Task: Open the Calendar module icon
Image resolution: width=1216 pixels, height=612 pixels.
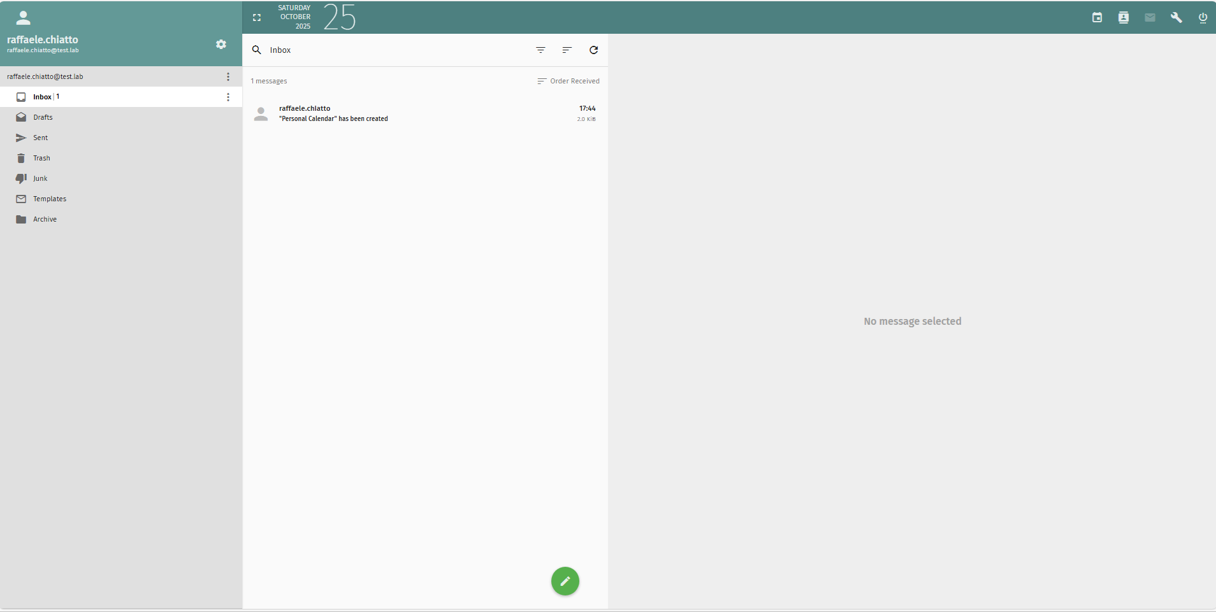Action: tap(1097, 18)
